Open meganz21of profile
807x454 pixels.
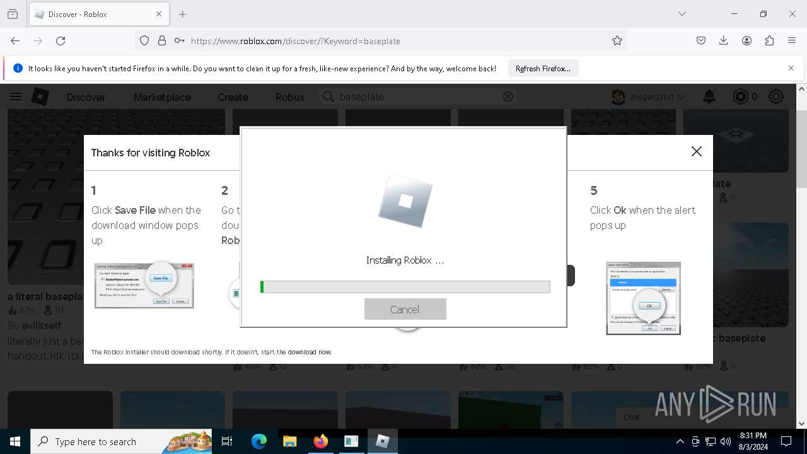tap(648, 96)
